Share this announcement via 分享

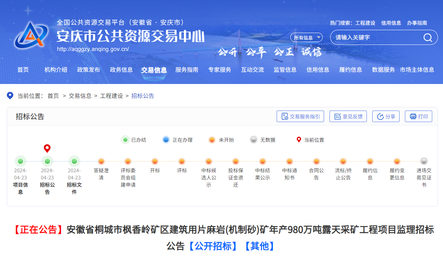click(386, 116)
